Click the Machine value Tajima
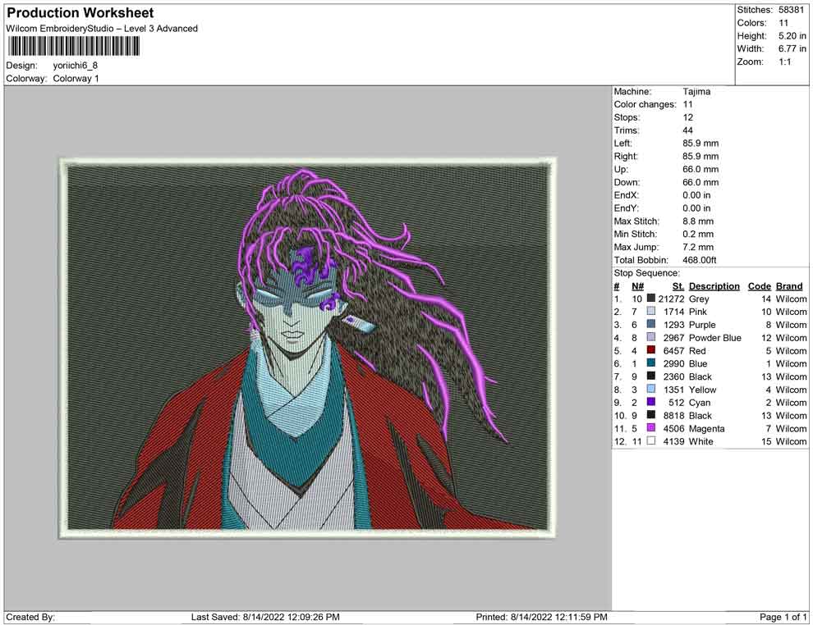Viewport: 813px width, 625px height. 696,92
